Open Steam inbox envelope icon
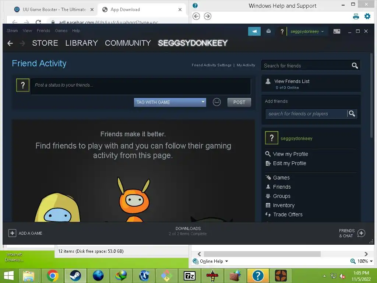The image size is (377, 283). pos(268,31)
